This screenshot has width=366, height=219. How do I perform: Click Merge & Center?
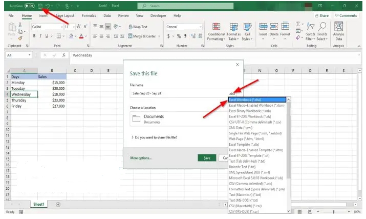coord(142,36)
